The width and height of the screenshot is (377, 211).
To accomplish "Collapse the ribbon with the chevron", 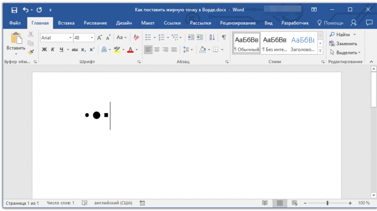I will (x=371, y=62).
